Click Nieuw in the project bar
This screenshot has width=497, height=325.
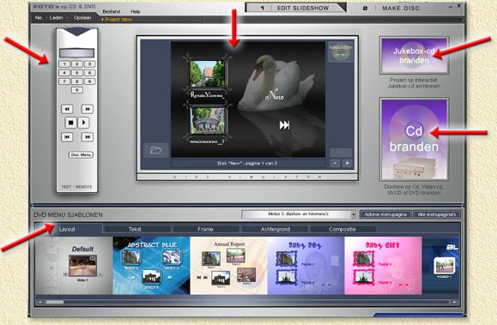pyautogui.click(x=39, y=18)
